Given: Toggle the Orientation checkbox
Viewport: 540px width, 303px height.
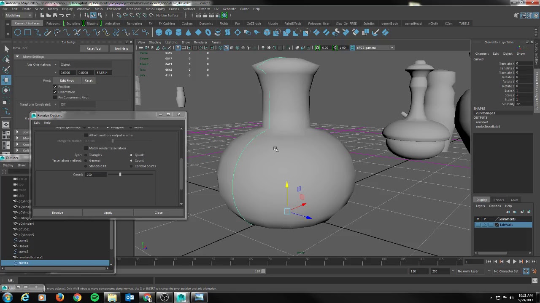Looking at the screenshot, I should click(x=55, y=92).
